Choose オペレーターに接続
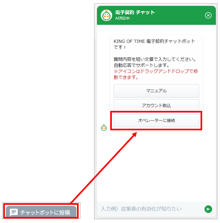 (156, 121)
